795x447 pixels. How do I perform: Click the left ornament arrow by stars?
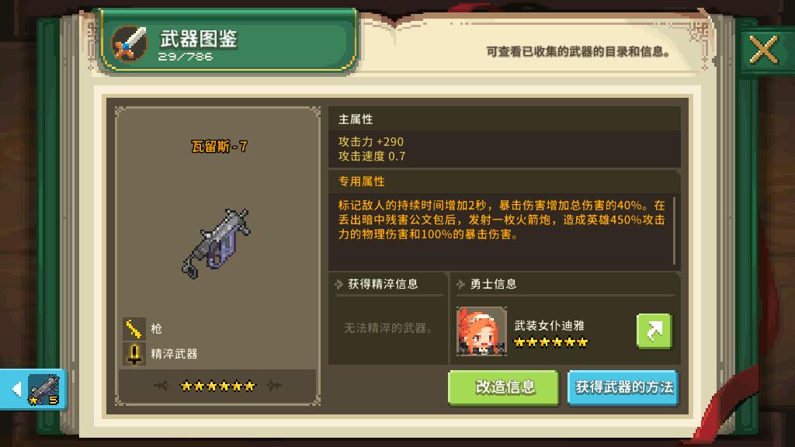[x=161, y=386]
